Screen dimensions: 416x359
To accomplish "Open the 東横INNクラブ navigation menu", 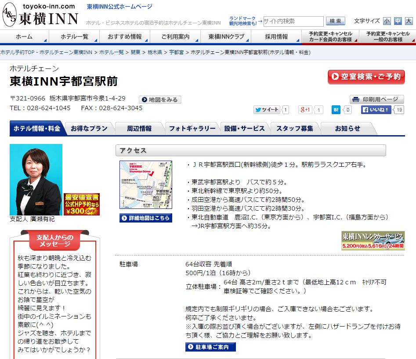I will point(226,36).
